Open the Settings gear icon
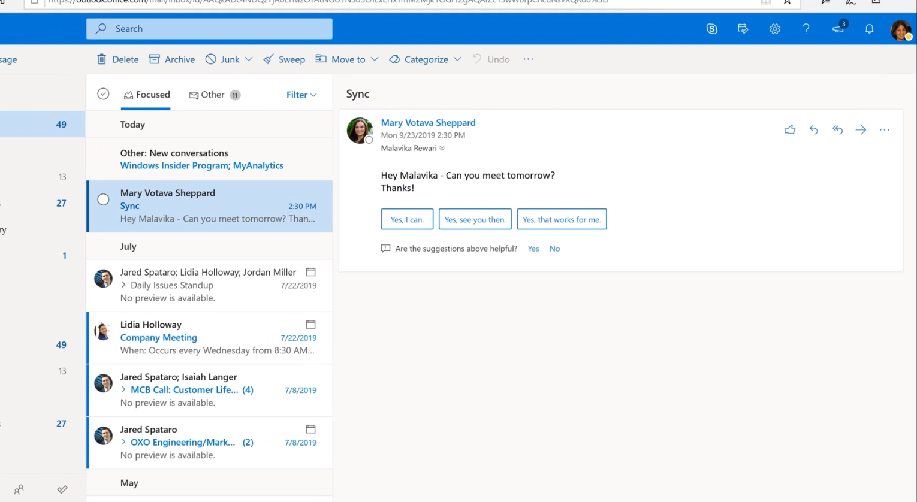The width and height of the screenshot is (917, 502). [x=774, y=29]
